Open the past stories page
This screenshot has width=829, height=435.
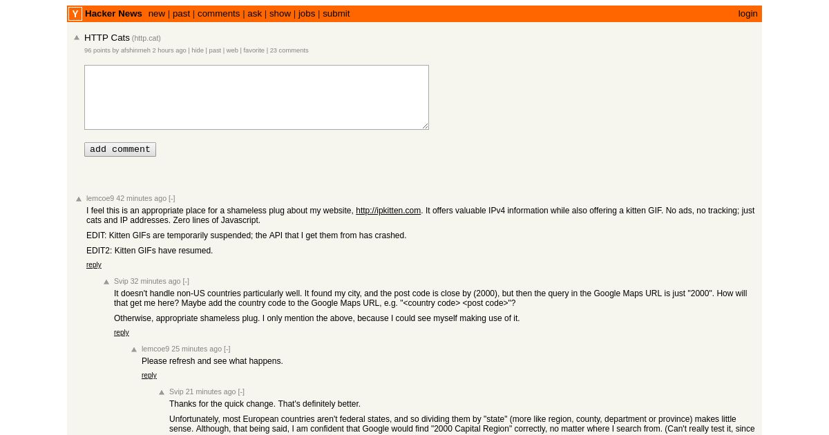click(x=181, y=14)
